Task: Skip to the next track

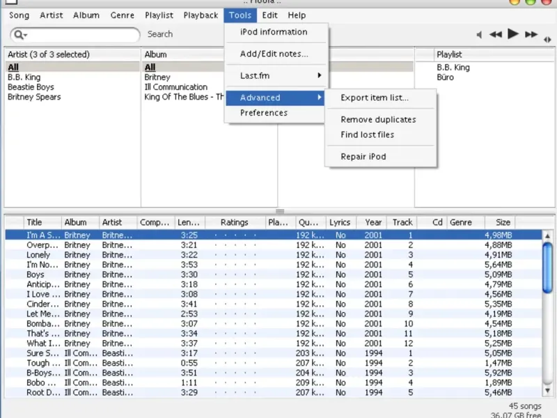Action: coord(531,34)
